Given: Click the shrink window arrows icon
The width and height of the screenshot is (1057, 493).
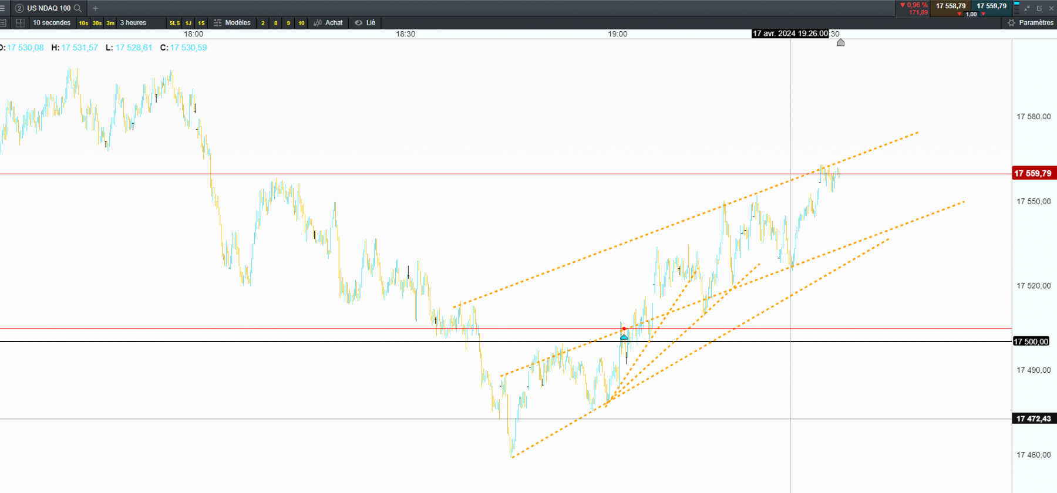Looking at the screenshot, I should 1027,8.
